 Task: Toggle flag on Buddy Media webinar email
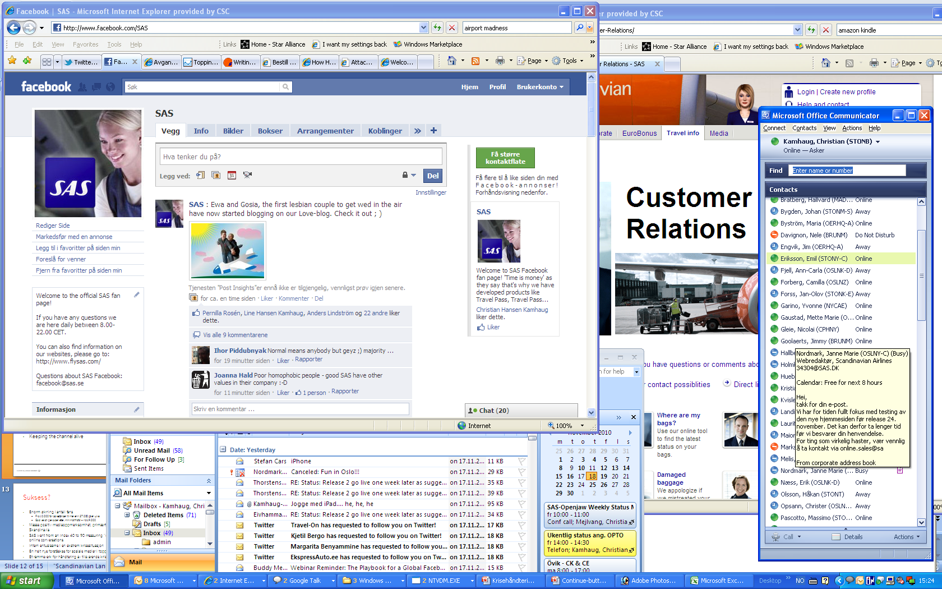click(521, 568)
